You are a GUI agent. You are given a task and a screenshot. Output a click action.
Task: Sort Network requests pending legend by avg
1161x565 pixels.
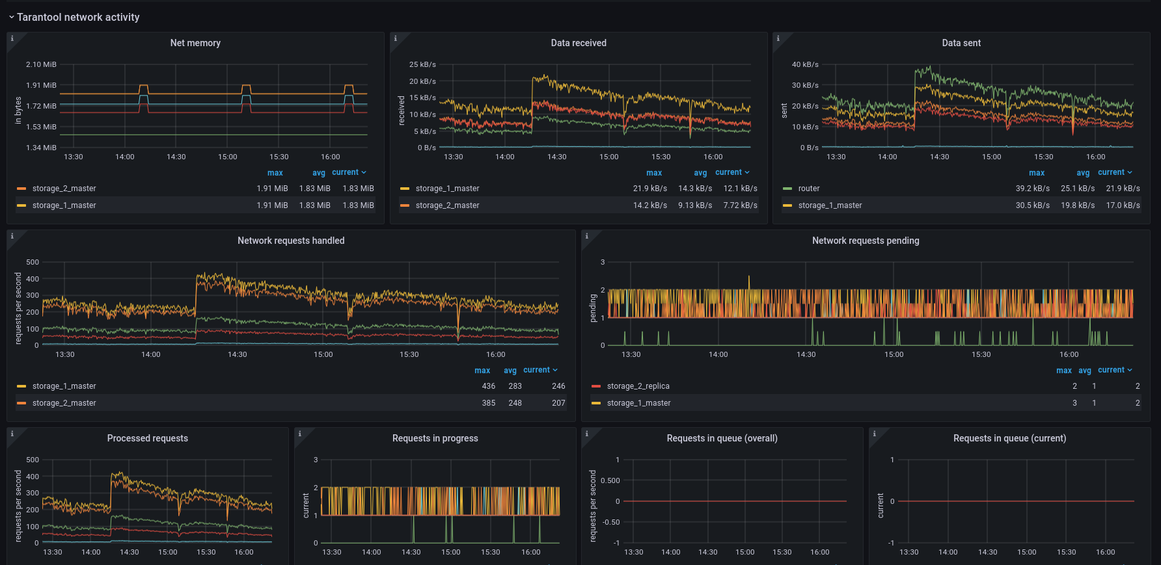tap(1085, 371)
